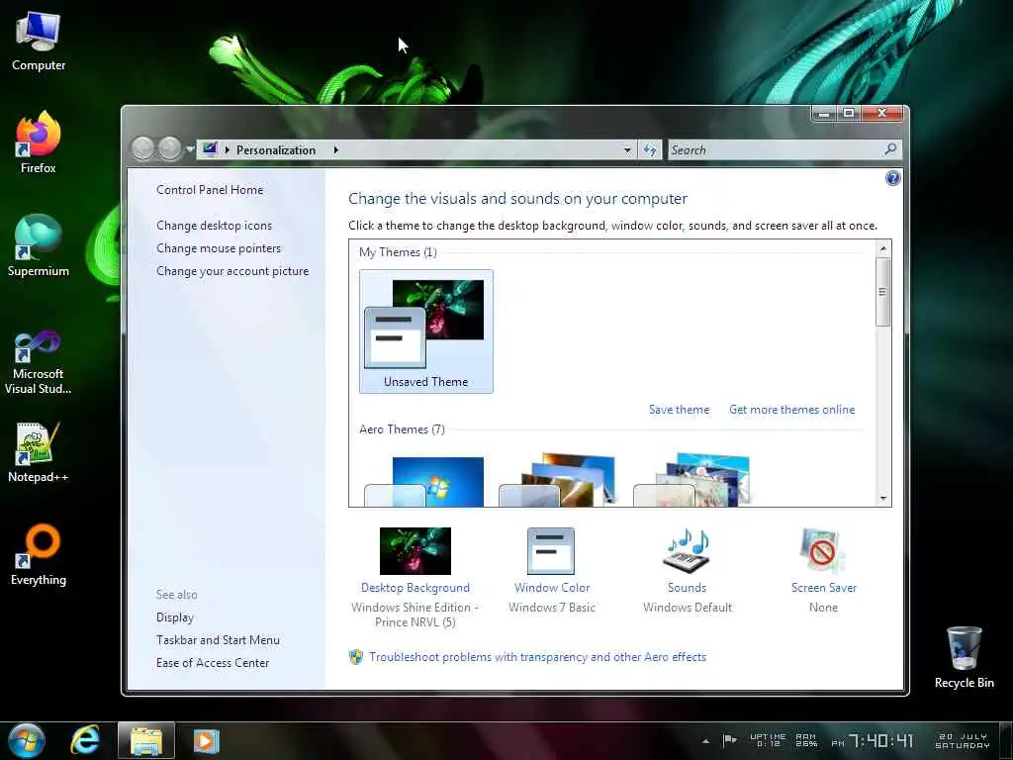Open the Desktop Background link
This screenshot has height=760, width=1013.
(415, 588)
